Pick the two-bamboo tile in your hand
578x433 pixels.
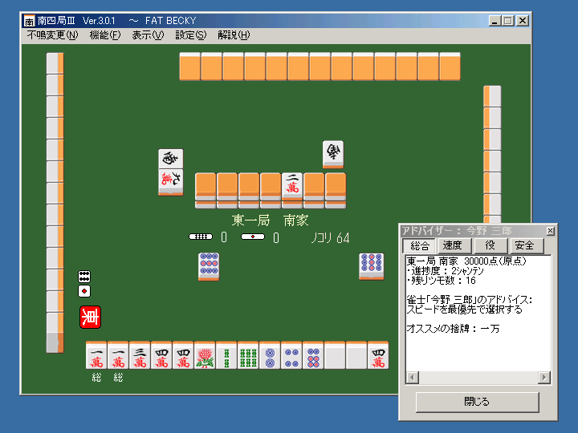coord(226,355)
